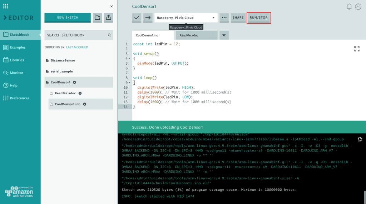This screenshot has height=204, width=366.
Task: Click the EDITOR logo
Action: pos(19,18)
